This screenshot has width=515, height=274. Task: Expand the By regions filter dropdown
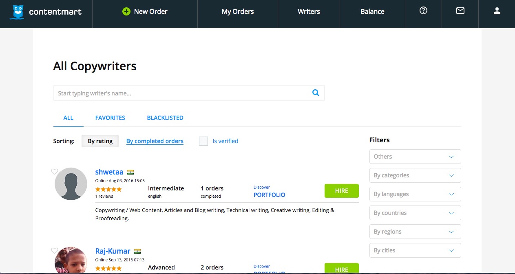coord(415,232)
